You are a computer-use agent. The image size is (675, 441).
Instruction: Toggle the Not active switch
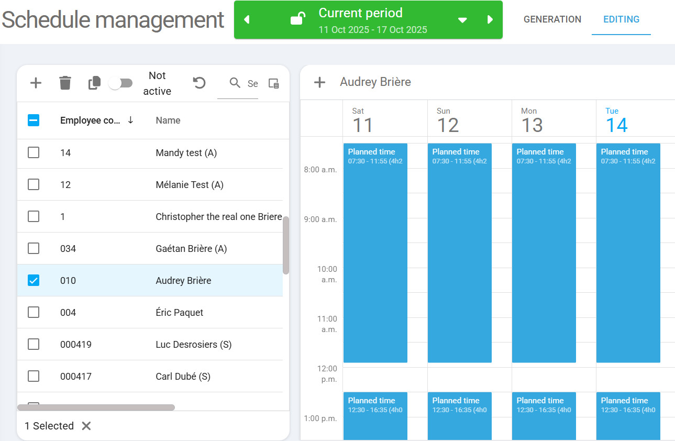[121, 83]
